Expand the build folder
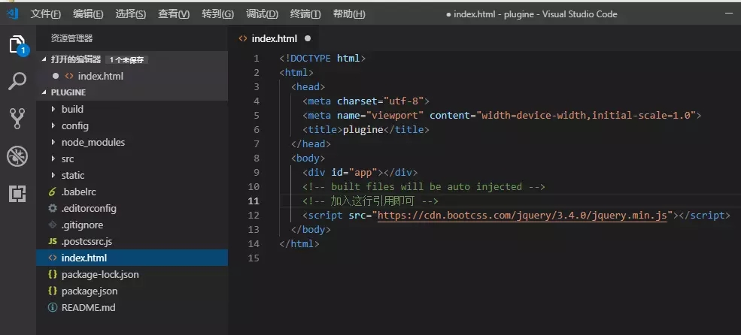This screenshot has height=335, width=741. coord(72,109)
